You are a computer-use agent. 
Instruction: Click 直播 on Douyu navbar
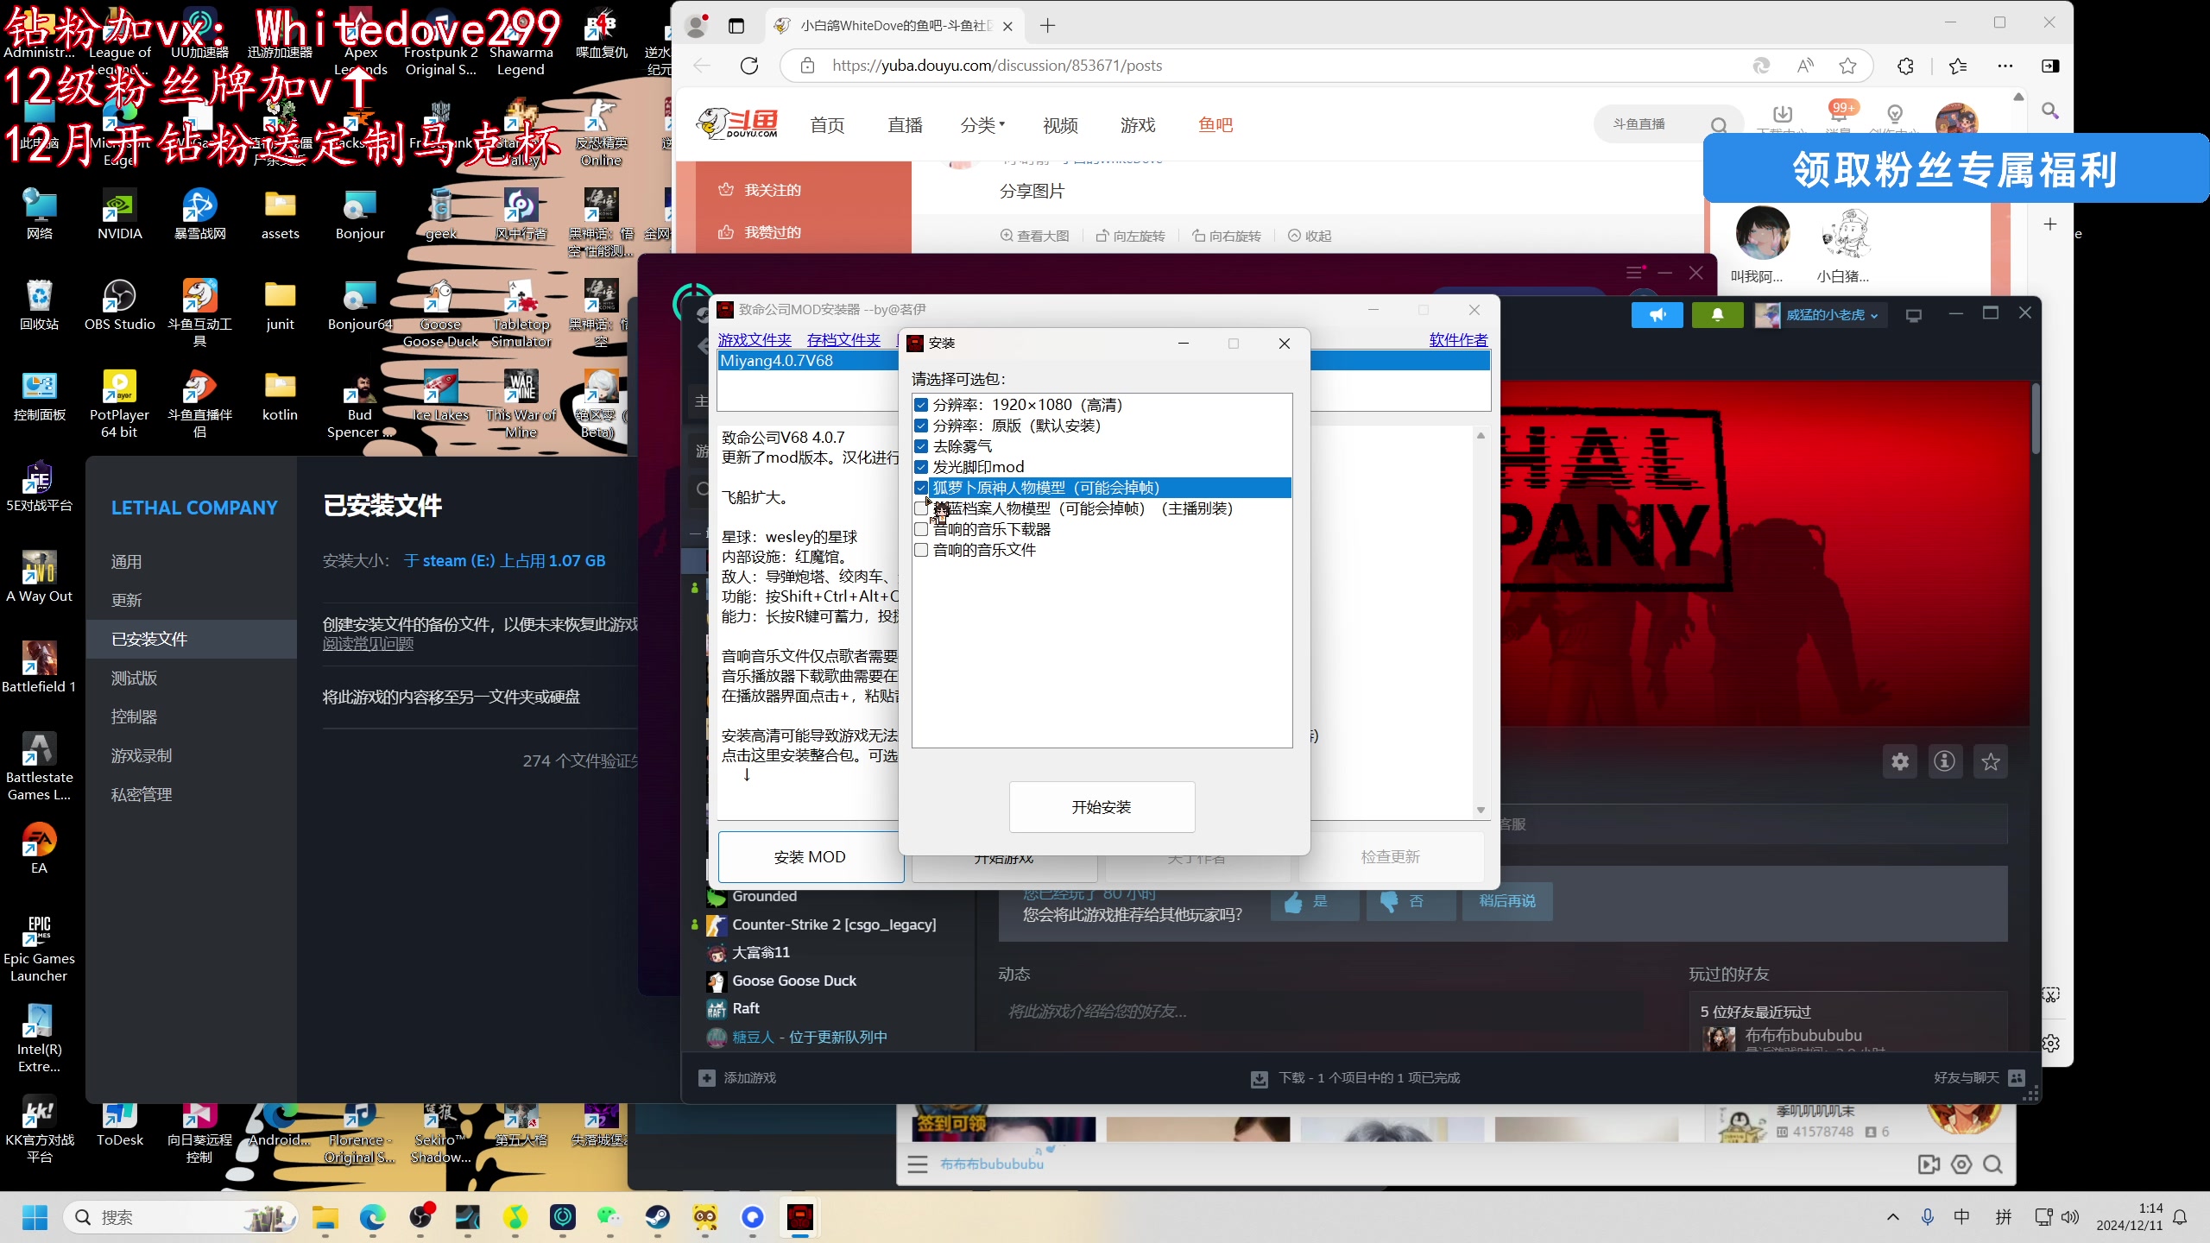click(905, 125)
